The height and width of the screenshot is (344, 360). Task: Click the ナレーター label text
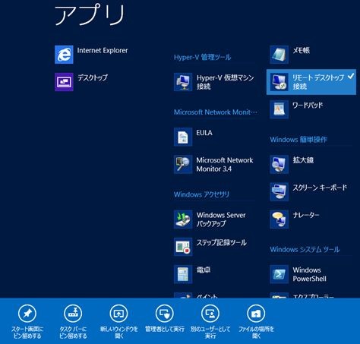pyautogui.click(x=306, y=215)
